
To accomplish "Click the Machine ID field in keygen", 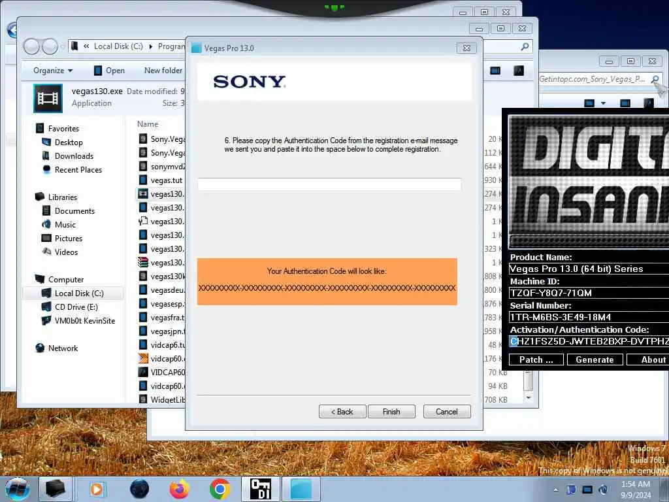I will pyautogui.click(x=589, y=293).
